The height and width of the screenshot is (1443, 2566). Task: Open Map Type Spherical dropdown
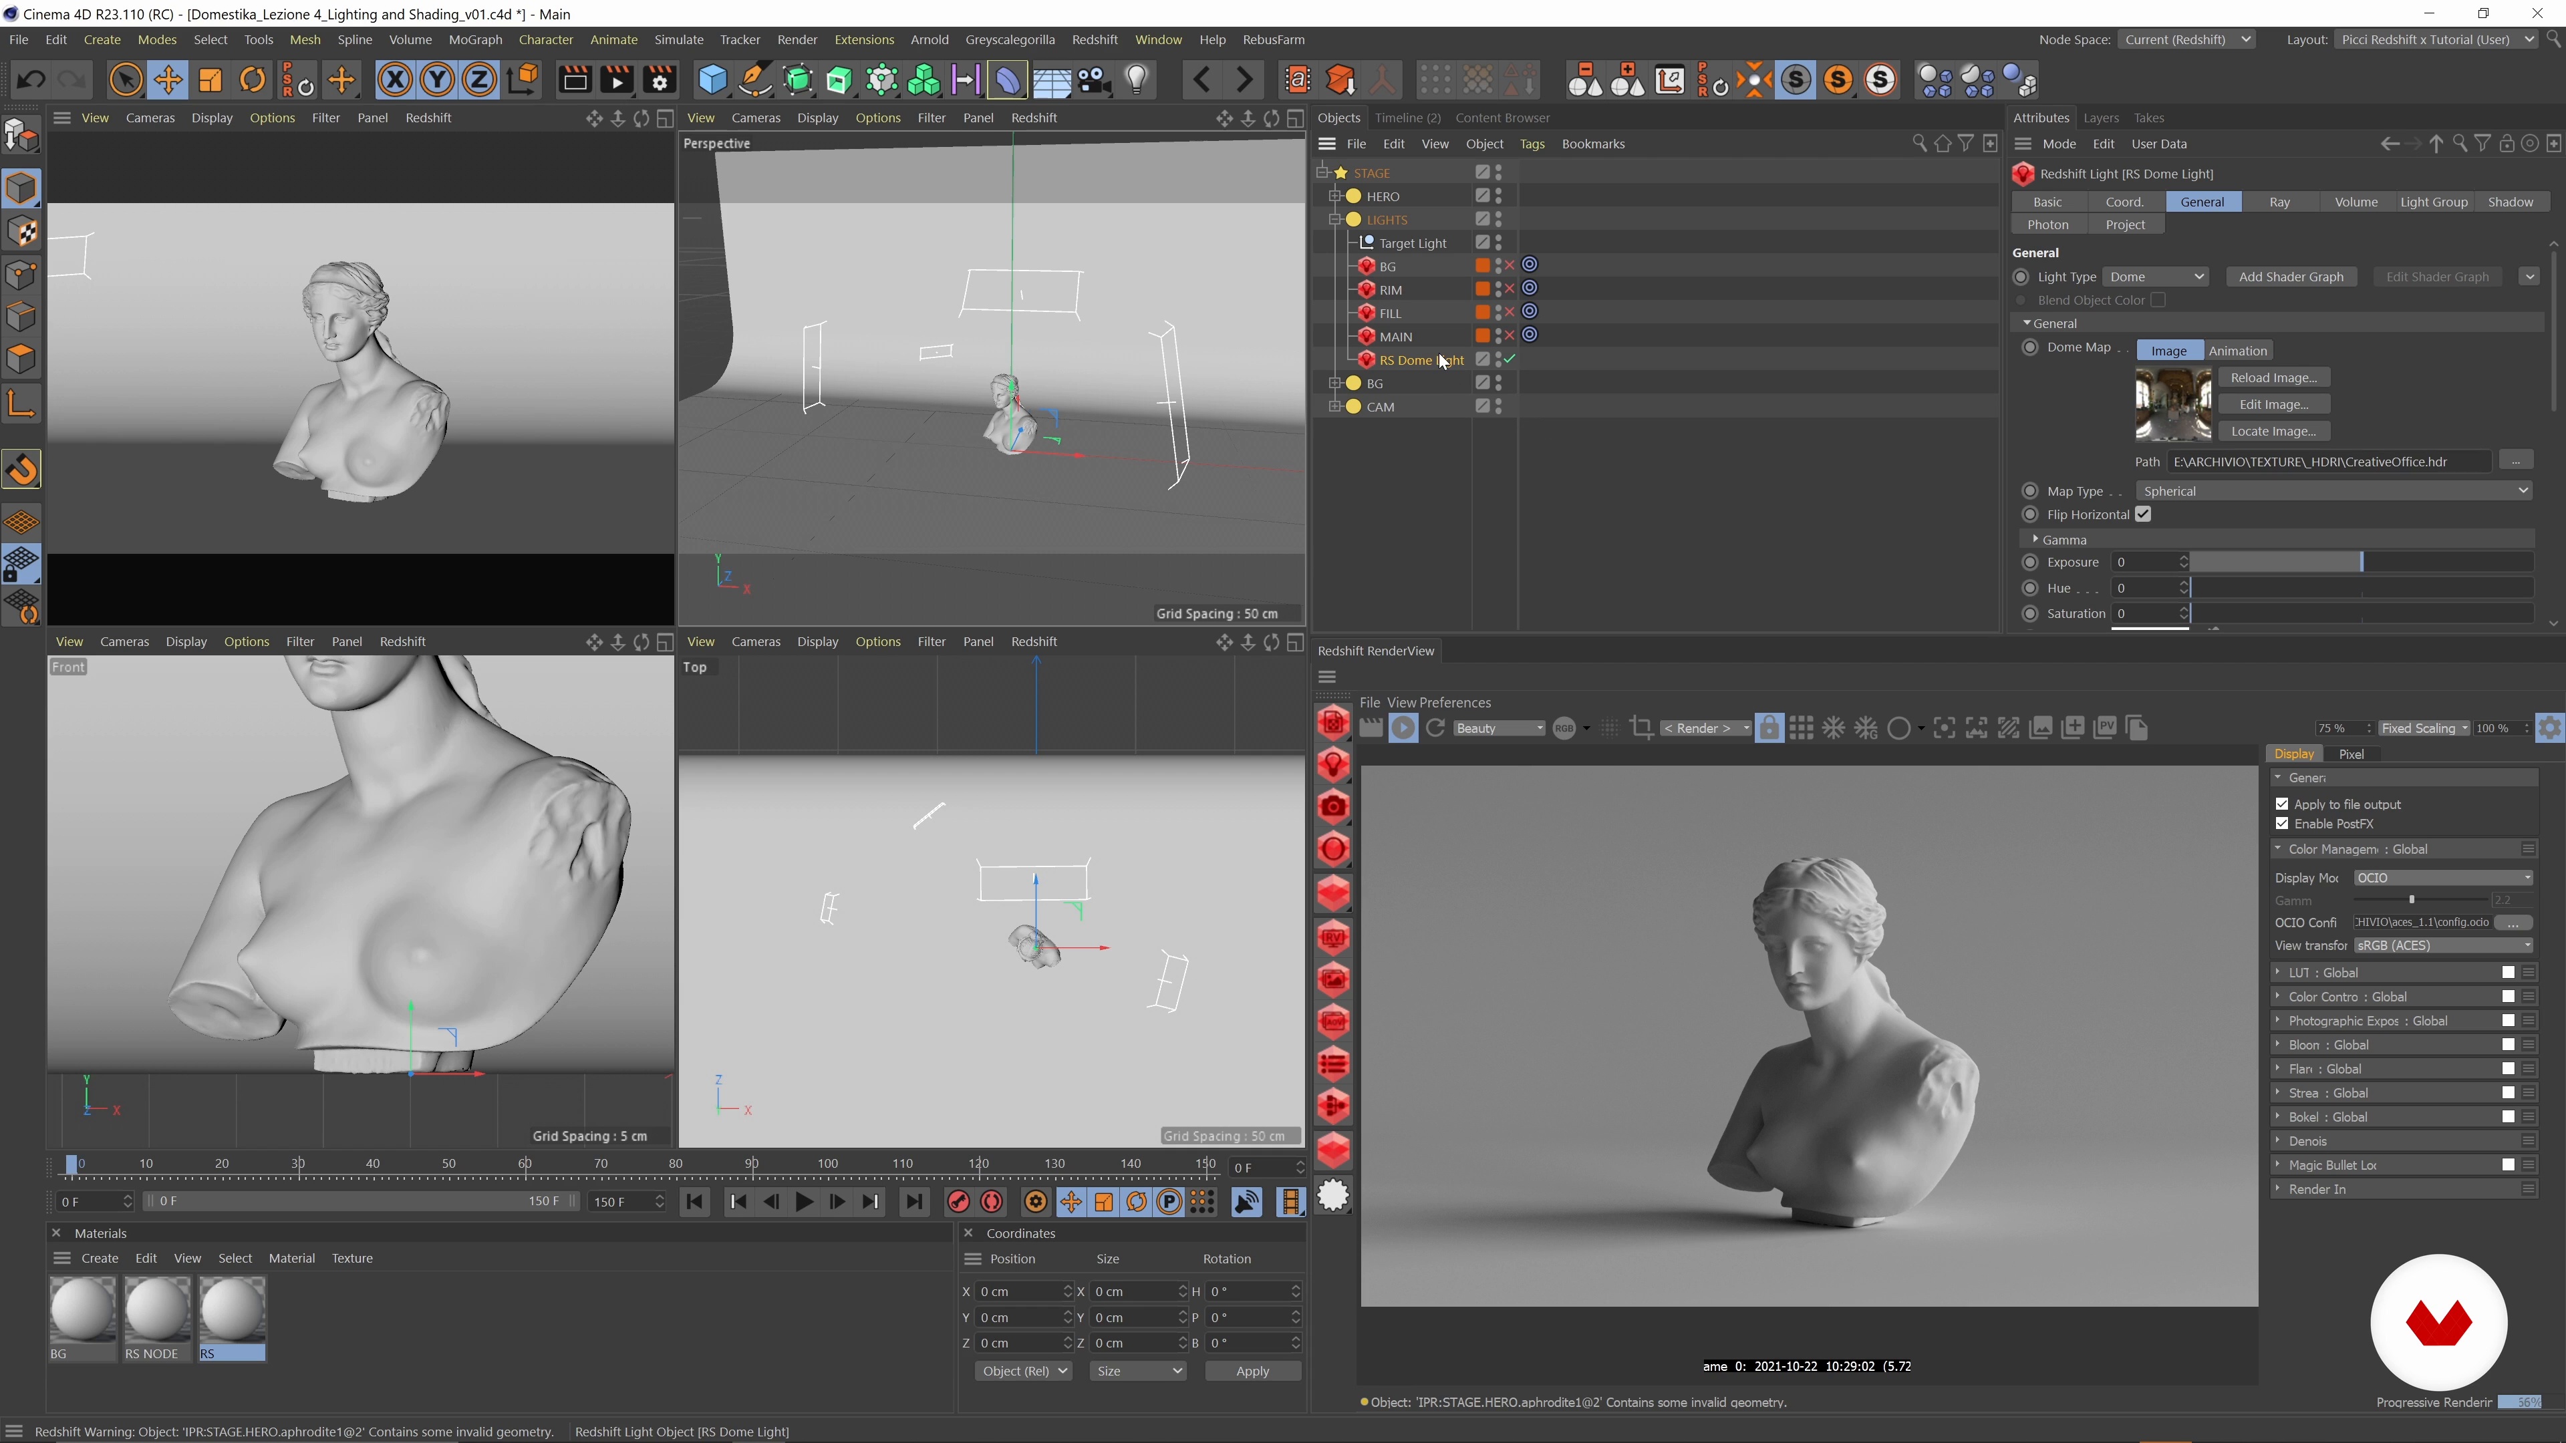(2334, 491)
